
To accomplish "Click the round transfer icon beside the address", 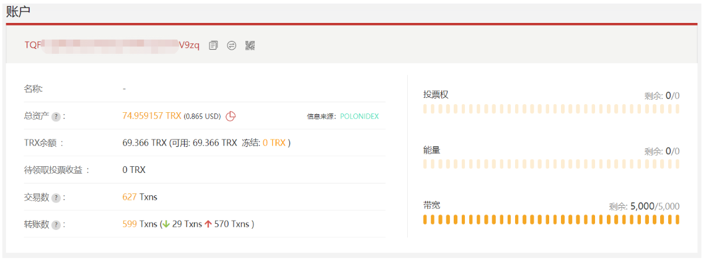I will click(x=231, y=45).
